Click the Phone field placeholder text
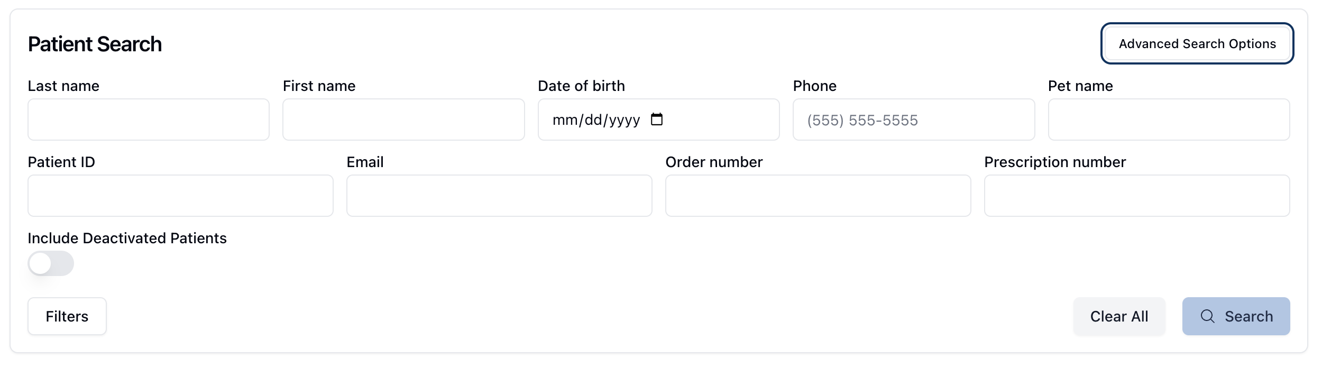This screenshot has height=367, width=1322. (x=862, y=120)
